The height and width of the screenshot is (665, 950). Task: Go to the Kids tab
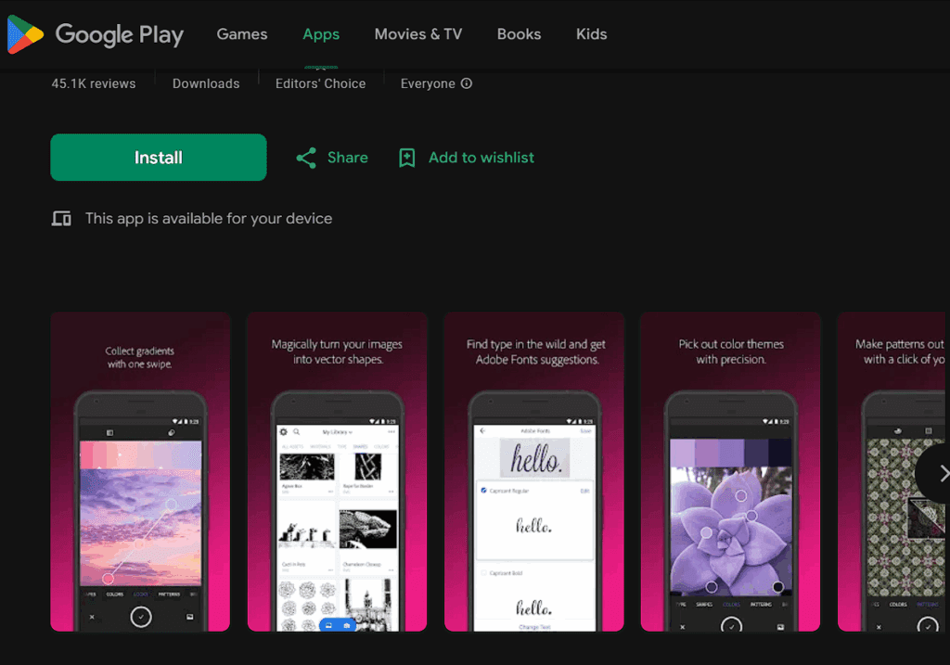tap(591, 34)
